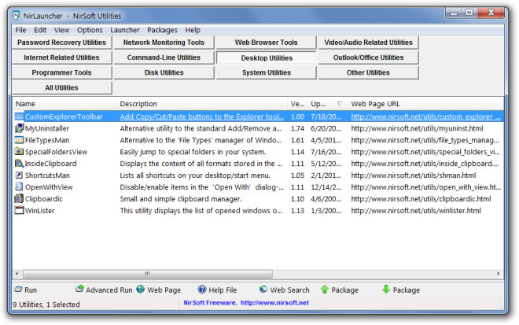Open the winlister.html URL
519x325 pixels.
(x=416, y=211)
